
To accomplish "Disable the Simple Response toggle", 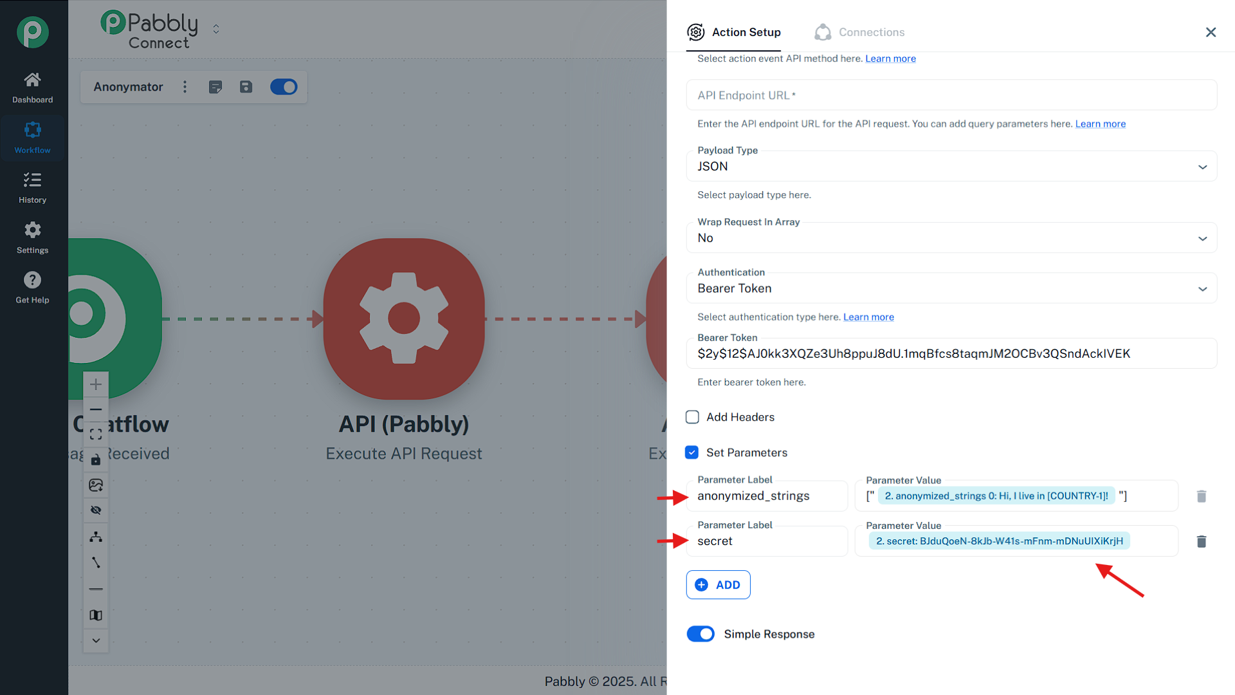I will [x=700, y=634].
